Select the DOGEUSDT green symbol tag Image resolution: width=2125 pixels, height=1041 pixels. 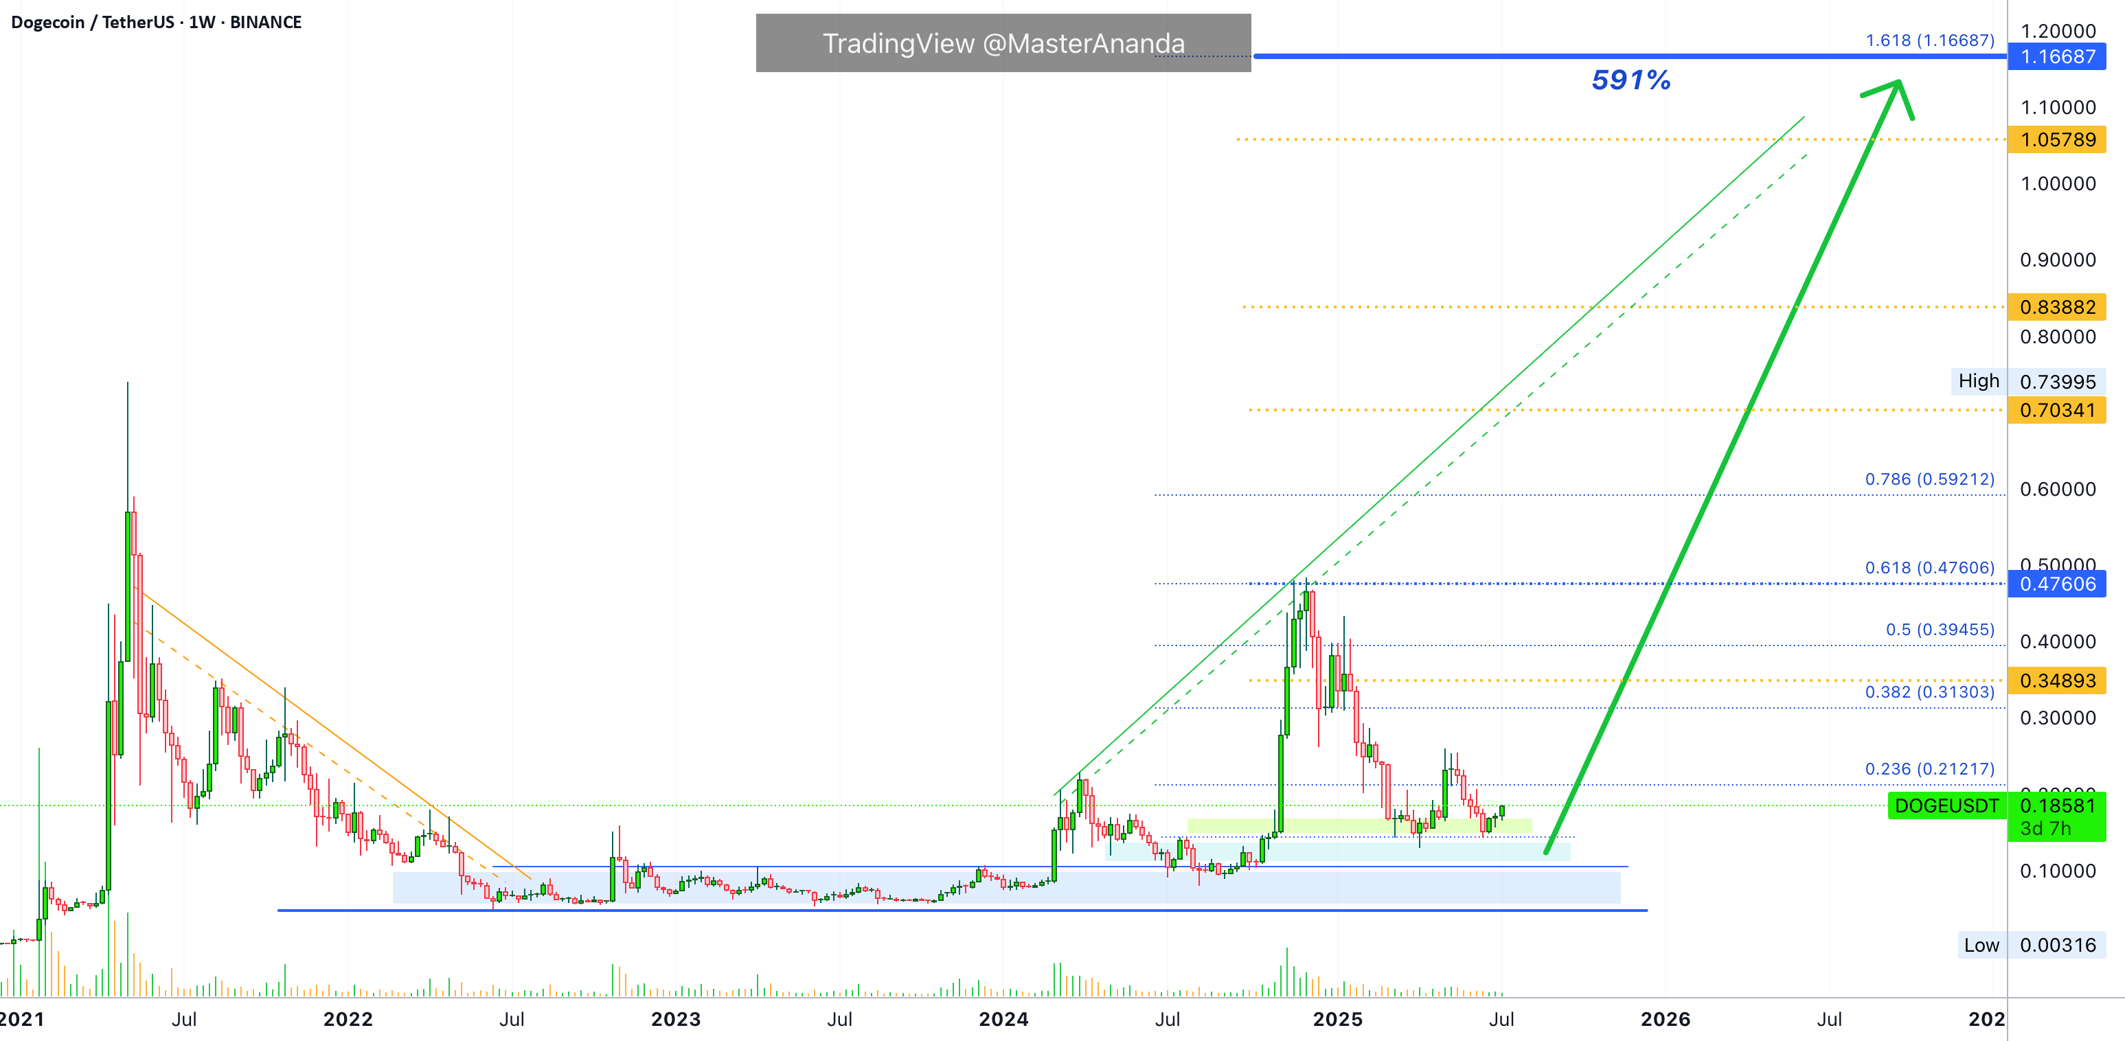point(1946,806)
